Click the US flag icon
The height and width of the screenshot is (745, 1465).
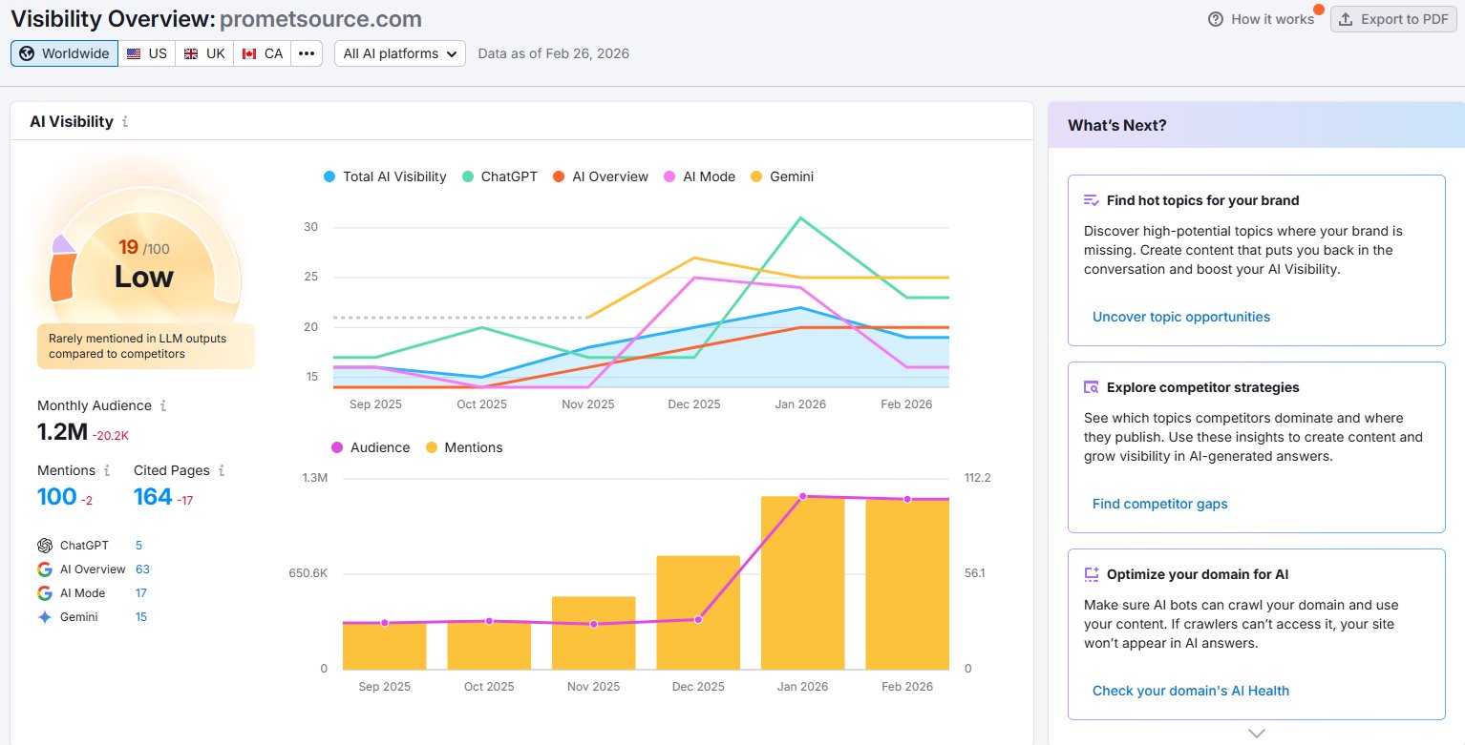134,53
